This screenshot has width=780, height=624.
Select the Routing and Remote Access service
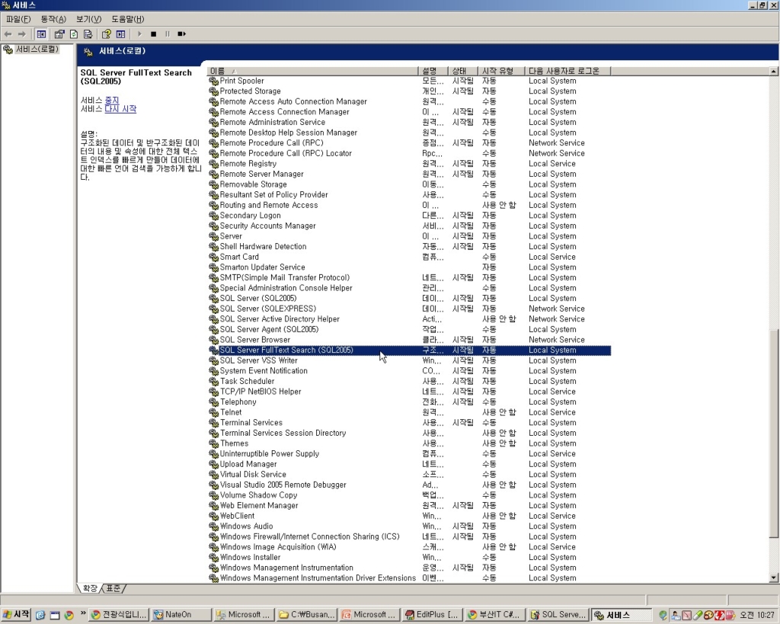click(x=409, y=205)
